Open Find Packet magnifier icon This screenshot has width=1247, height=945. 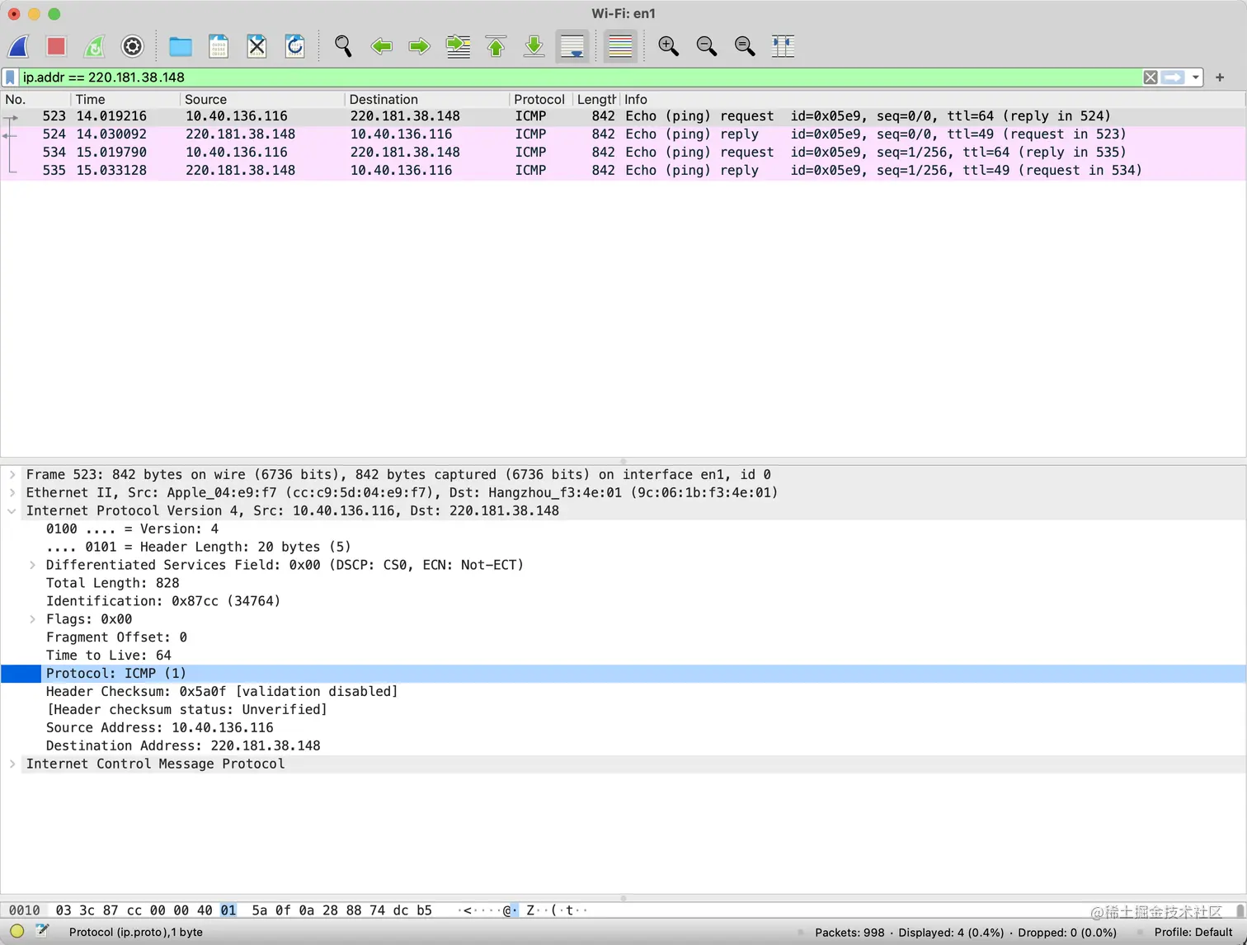point(343,46)
